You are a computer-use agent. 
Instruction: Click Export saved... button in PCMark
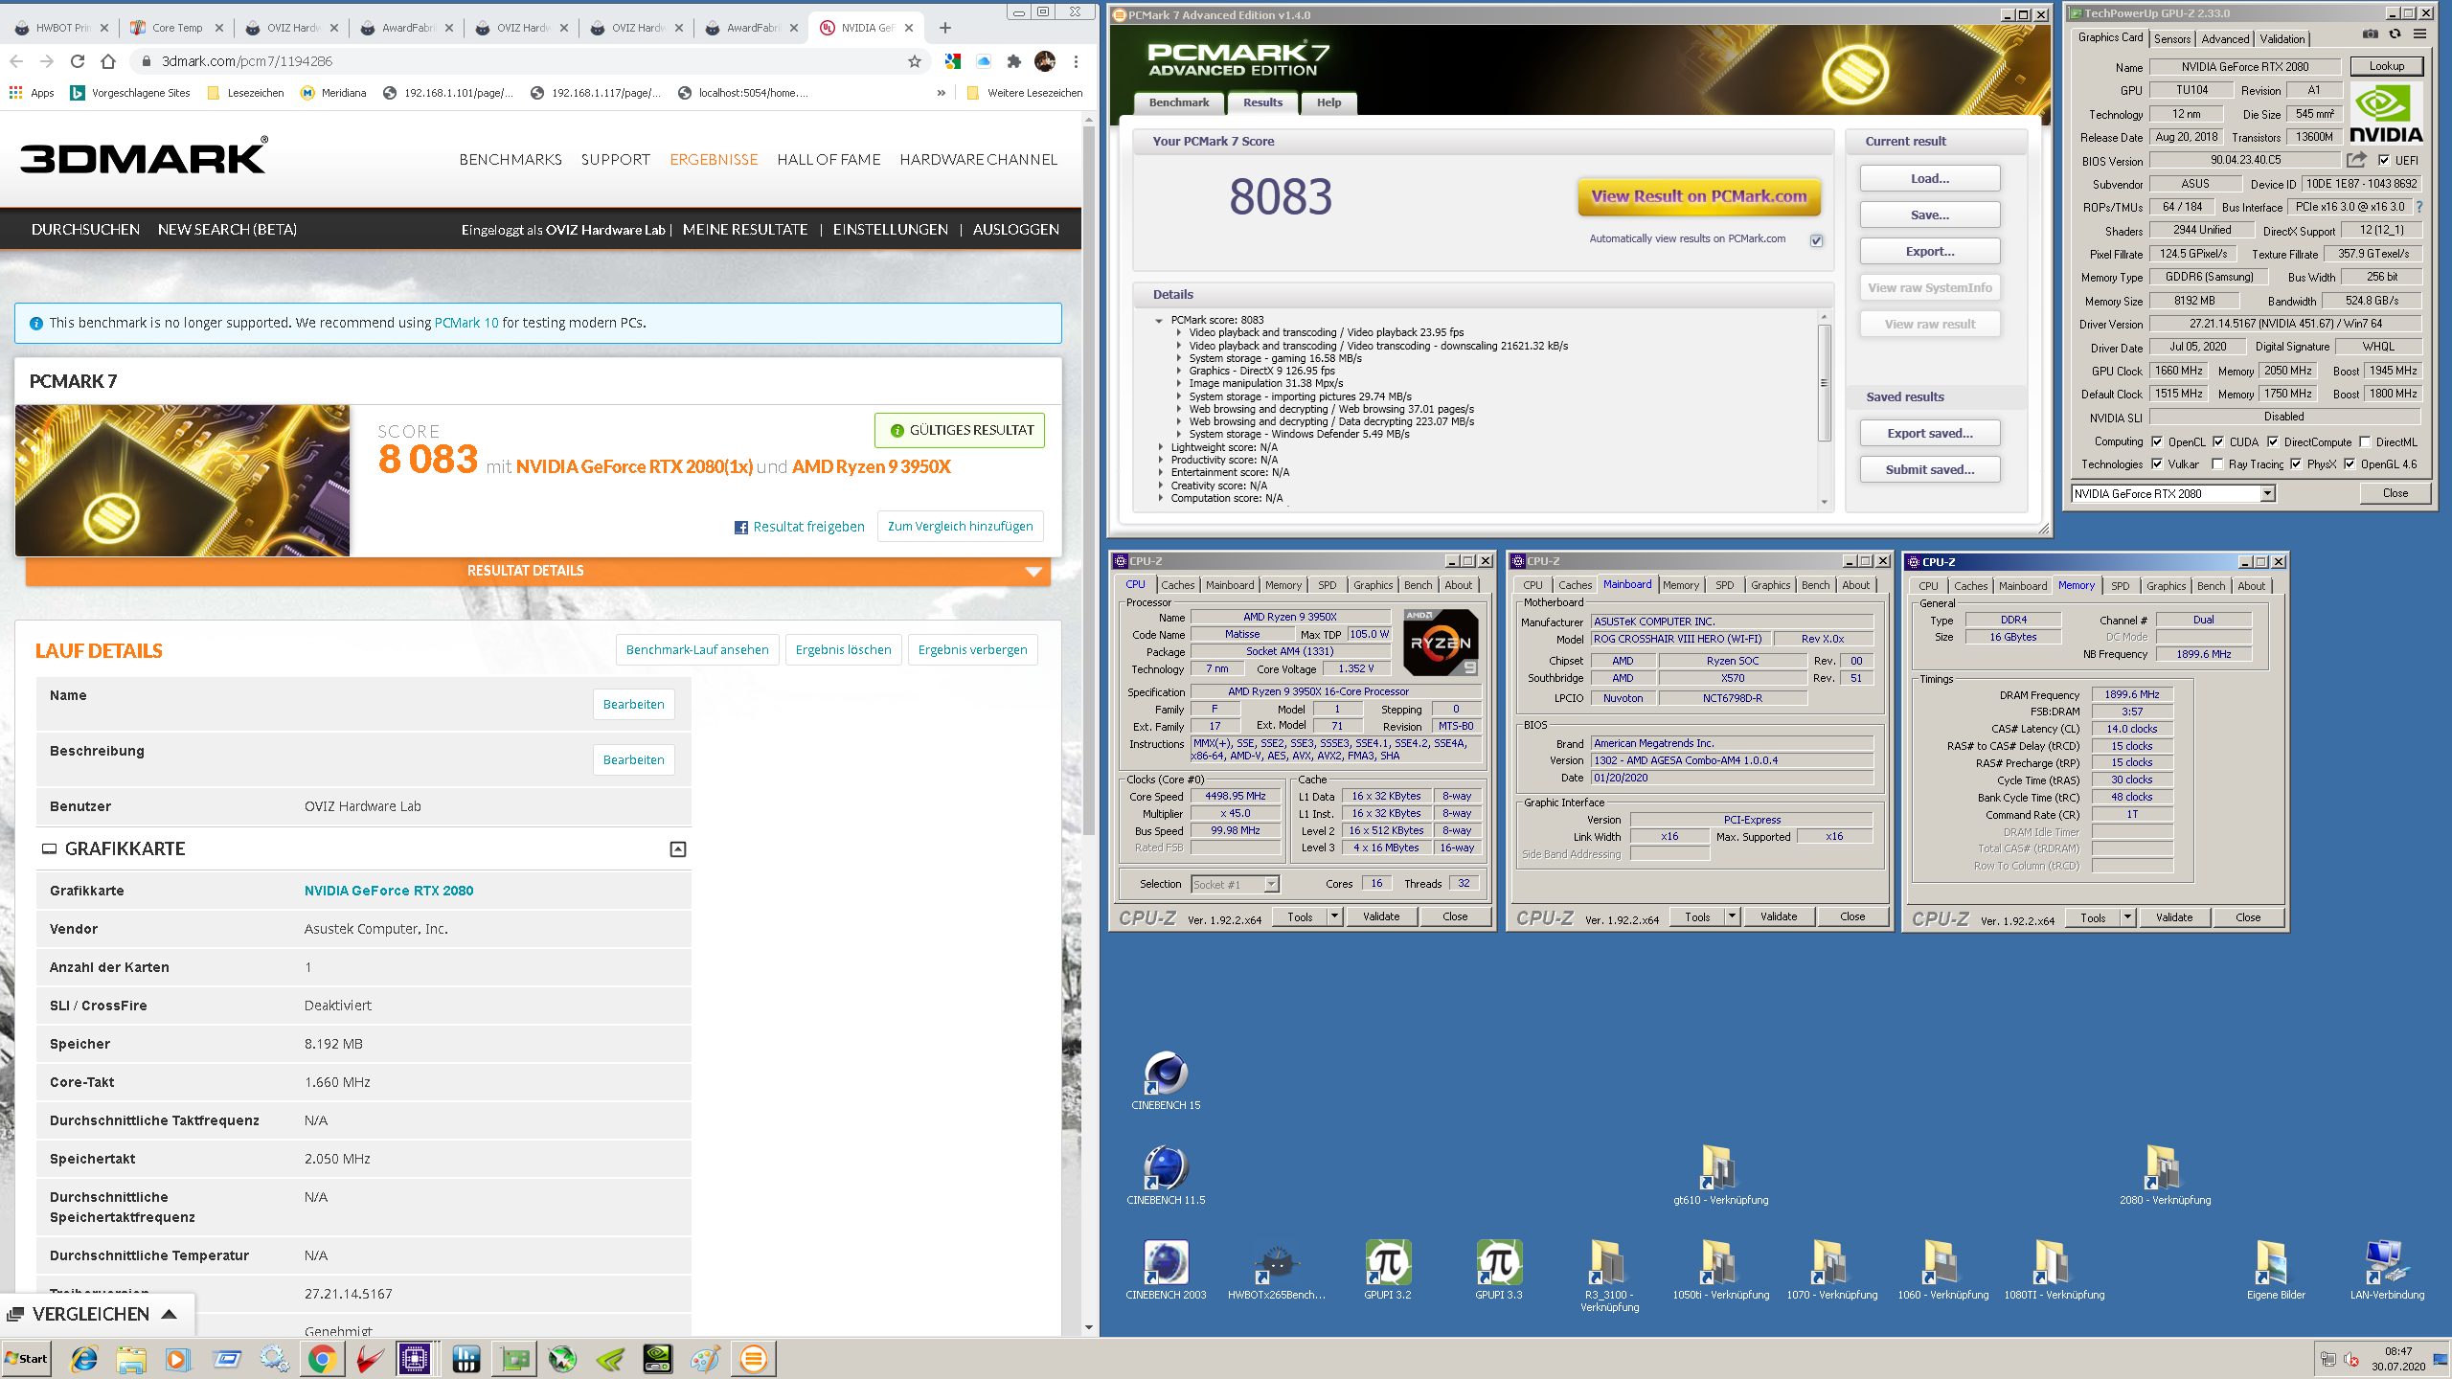coord(1930,434)
